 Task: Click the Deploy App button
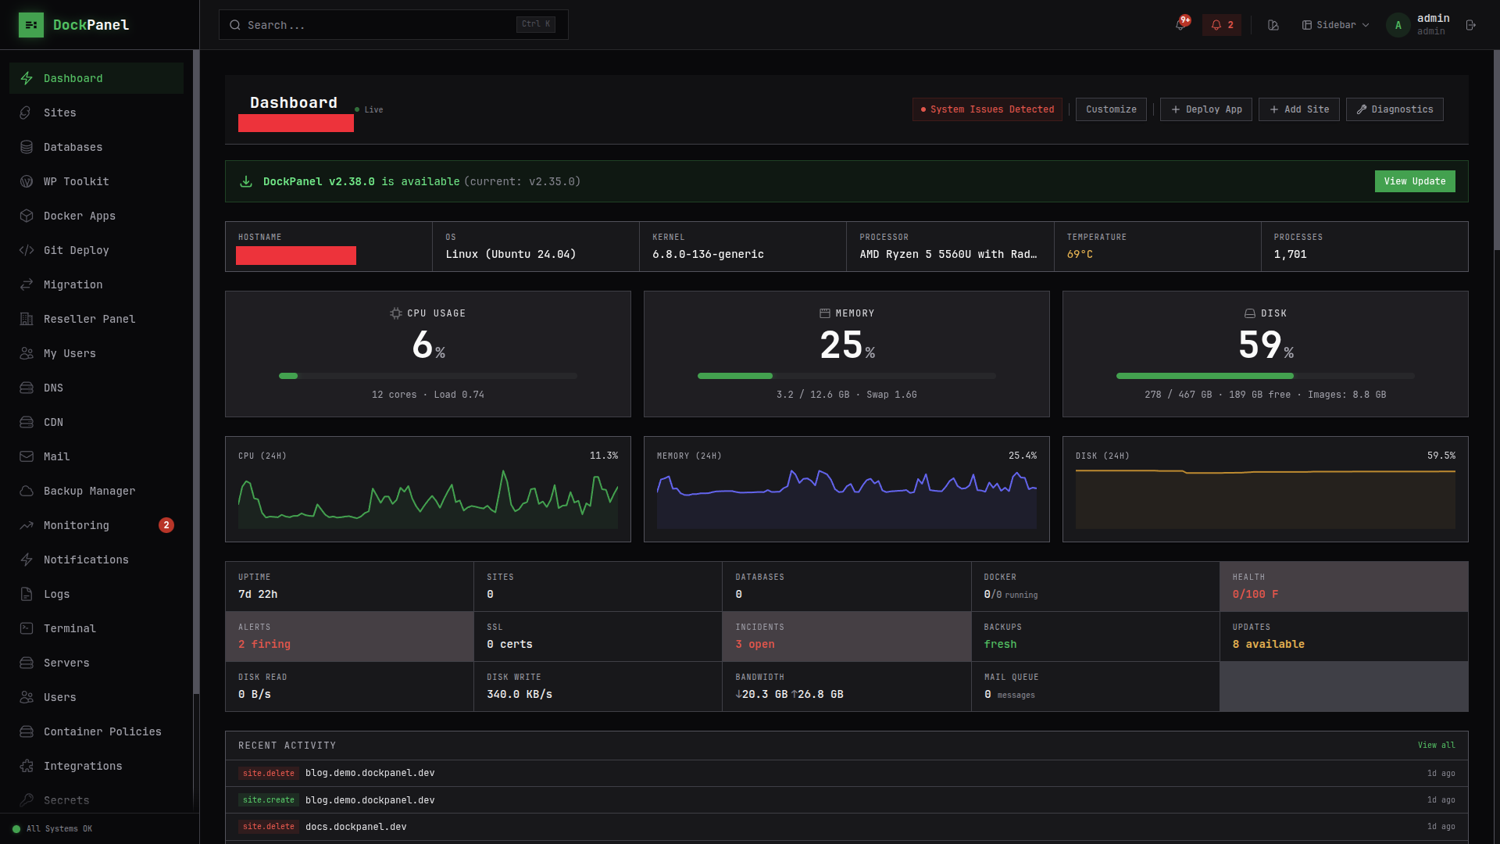click(x=1206, y=109)
